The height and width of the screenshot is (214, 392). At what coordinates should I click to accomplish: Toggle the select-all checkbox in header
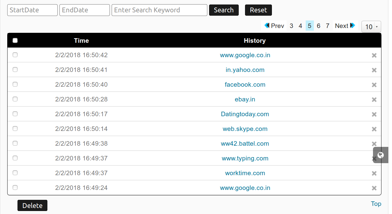(15, 40)
